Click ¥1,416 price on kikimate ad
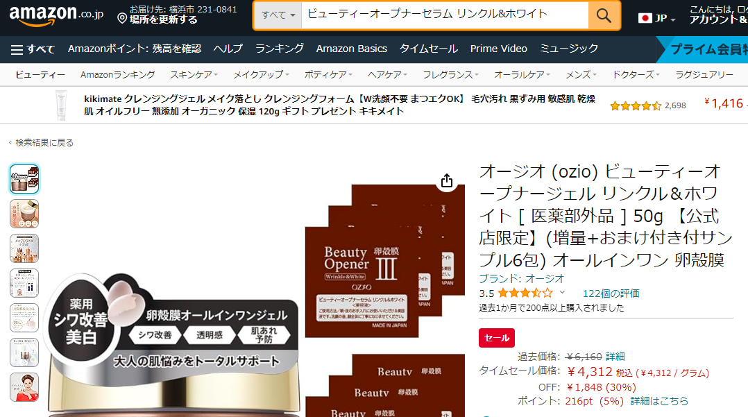This screenshot has height=417, width=748. (724, 103)
